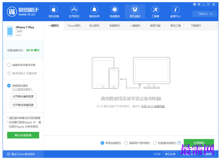Click the device-to-computer connection illustration

(131, 73)
